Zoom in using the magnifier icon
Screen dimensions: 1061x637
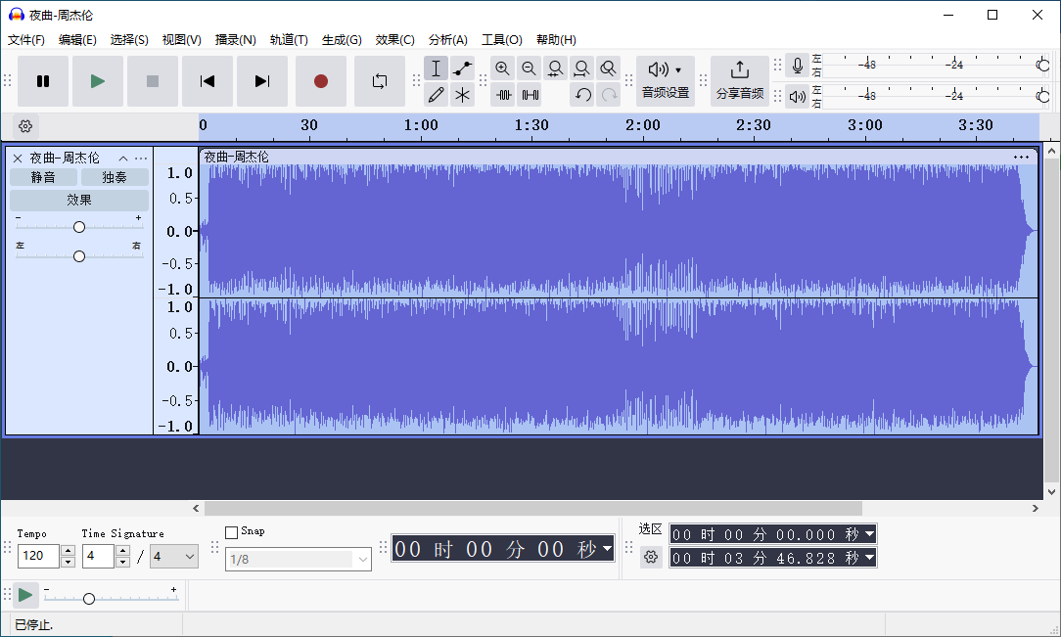pos(502,68)
